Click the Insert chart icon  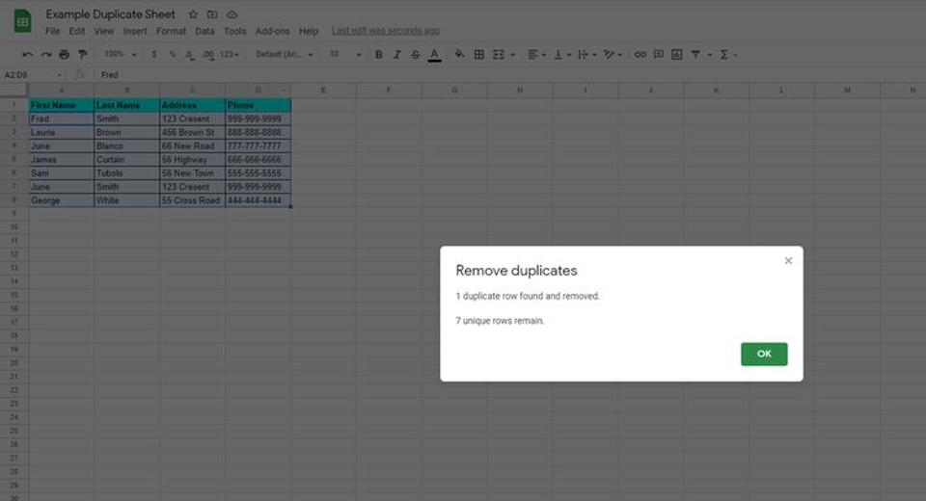pos(677,54)
